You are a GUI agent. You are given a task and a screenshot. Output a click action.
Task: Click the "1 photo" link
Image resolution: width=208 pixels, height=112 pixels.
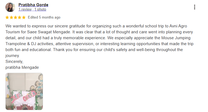click(40, 9)
